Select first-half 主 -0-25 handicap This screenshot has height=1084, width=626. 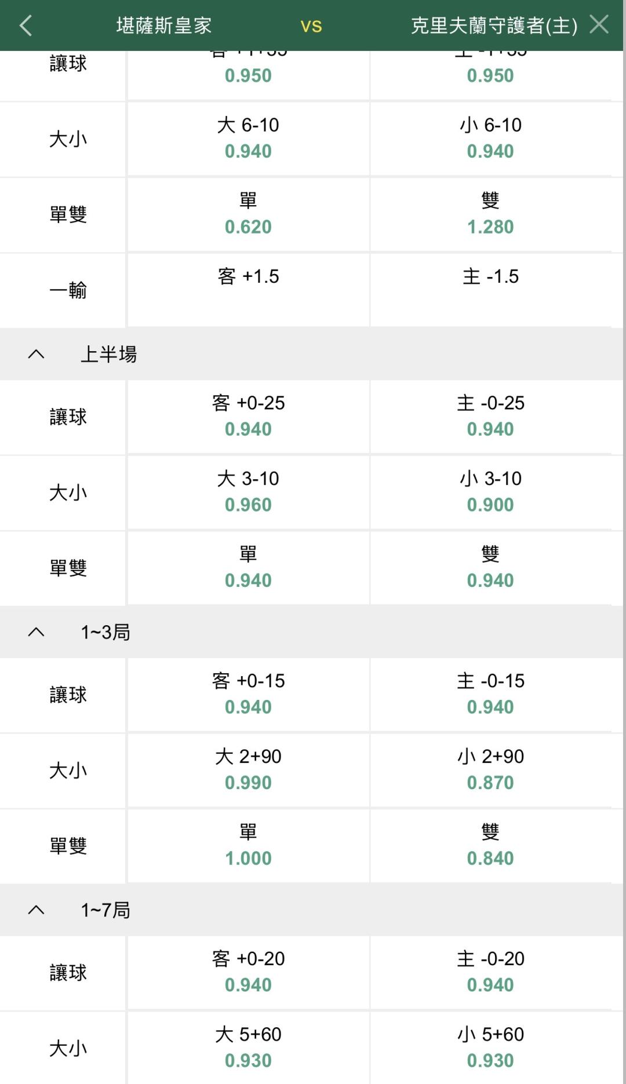[490, 417]
